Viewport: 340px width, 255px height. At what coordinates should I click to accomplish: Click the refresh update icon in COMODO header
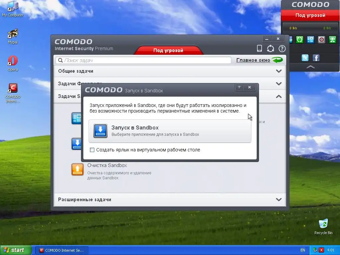tap(270, 48)
